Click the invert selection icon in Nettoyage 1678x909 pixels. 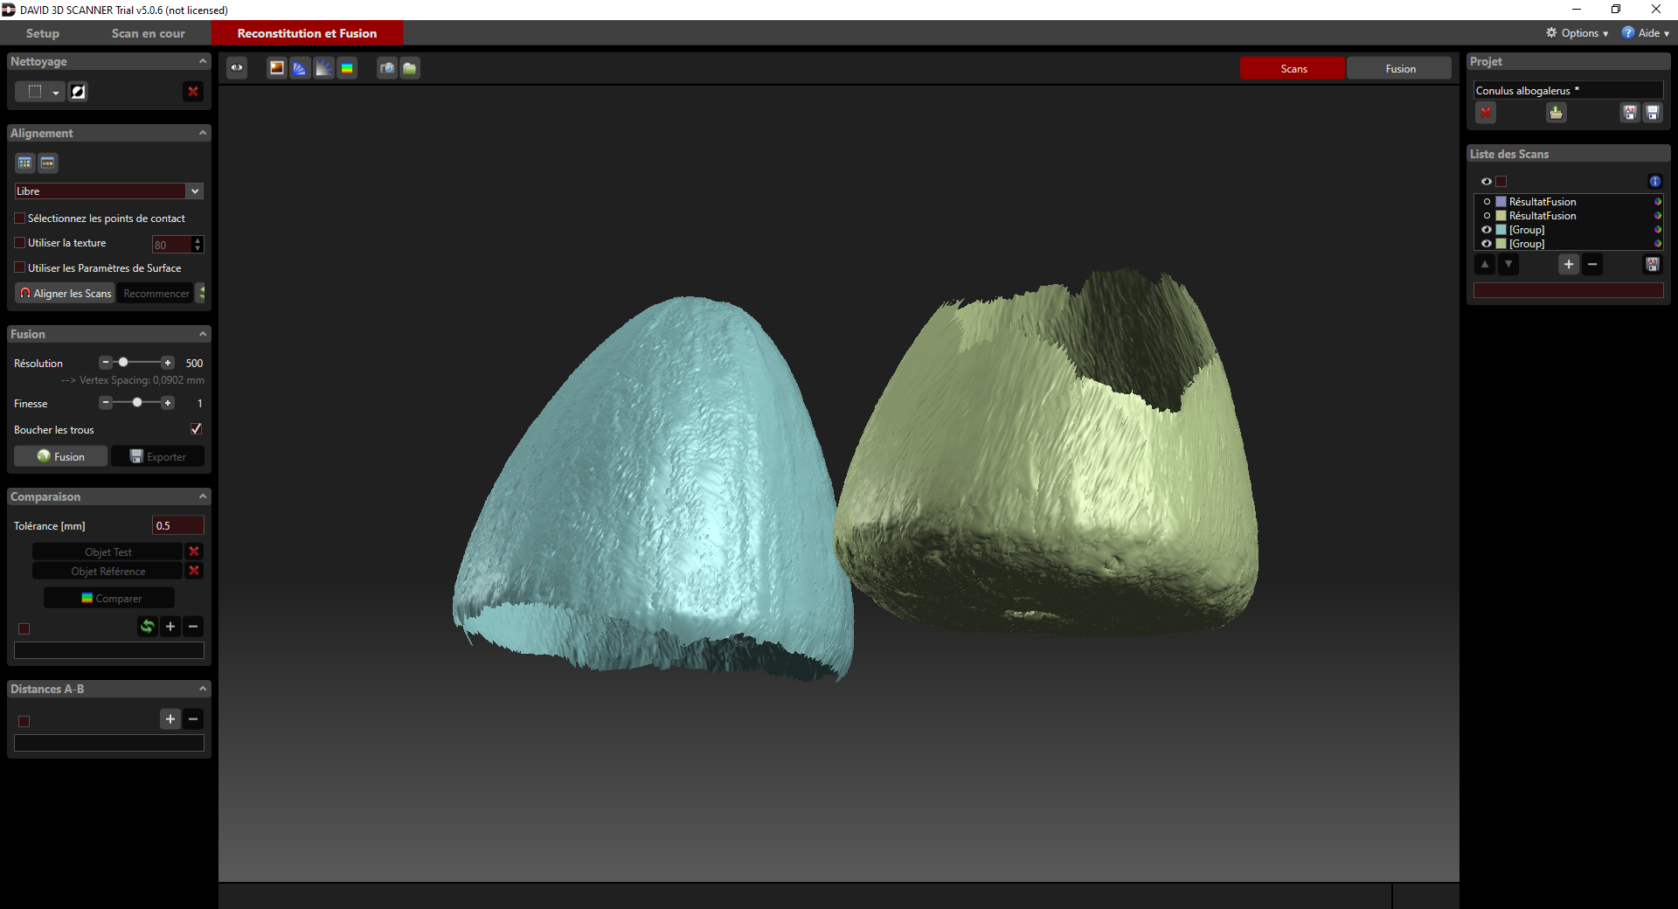[78, 92]
